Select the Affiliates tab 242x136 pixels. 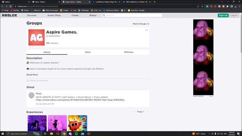pyautogui.click(x=129, y=52)
